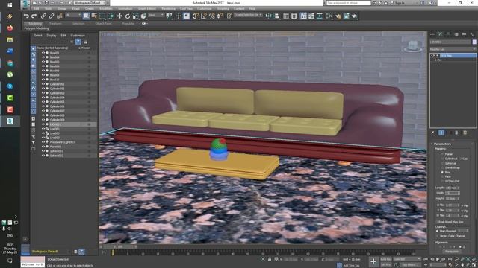Select Spherical mapping radio button

click(x=443, y=163)
